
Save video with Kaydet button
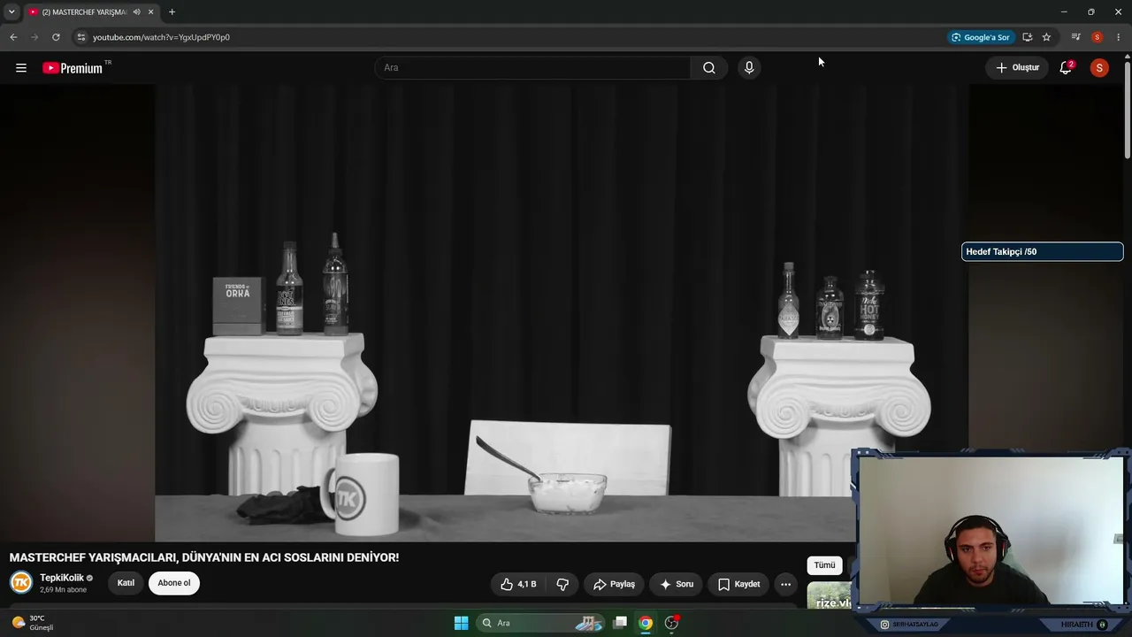[x=738, y=584]
